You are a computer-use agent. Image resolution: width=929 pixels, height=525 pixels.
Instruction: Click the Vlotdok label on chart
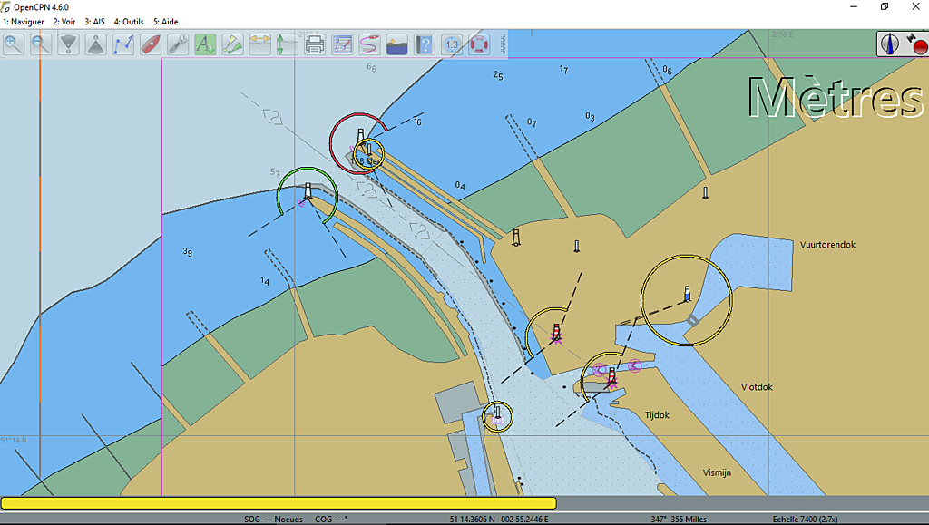757,387
